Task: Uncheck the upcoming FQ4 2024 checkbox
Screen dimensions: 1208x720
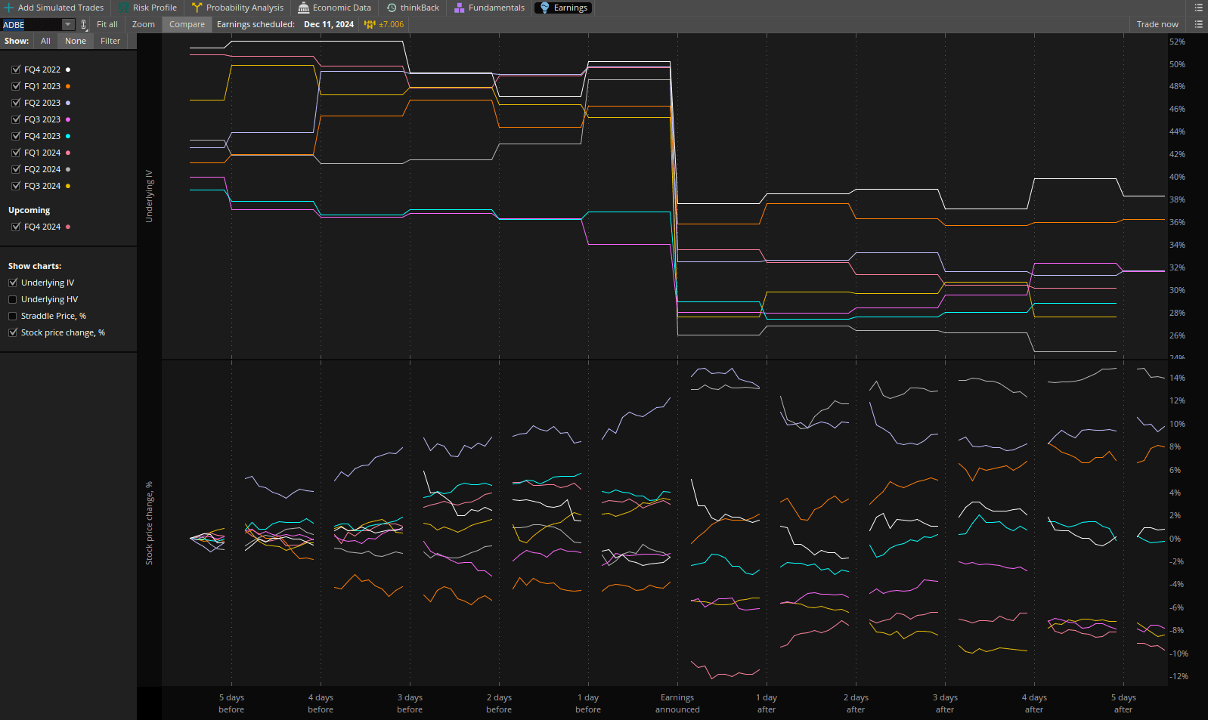Action: (16, 227)
